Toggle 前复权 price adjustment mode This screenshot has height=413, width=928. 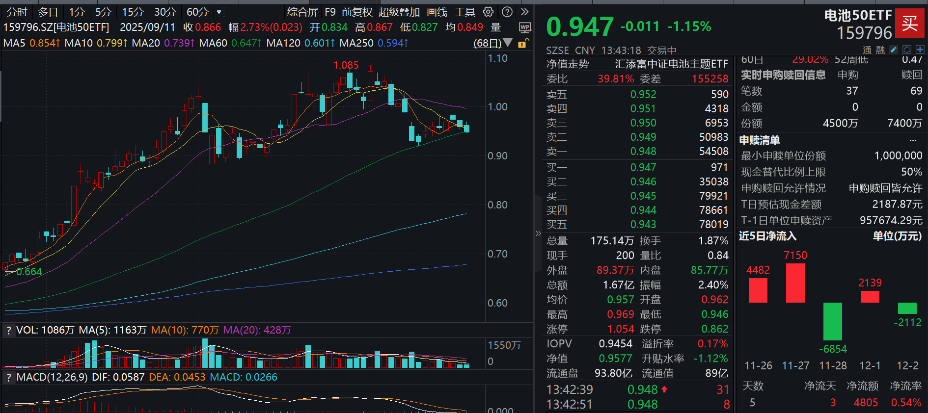point(357,12)
